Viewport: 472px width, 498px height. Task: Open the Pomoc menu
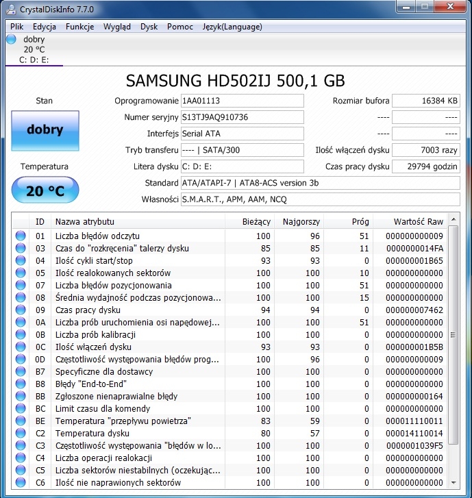tap(180, 27)
